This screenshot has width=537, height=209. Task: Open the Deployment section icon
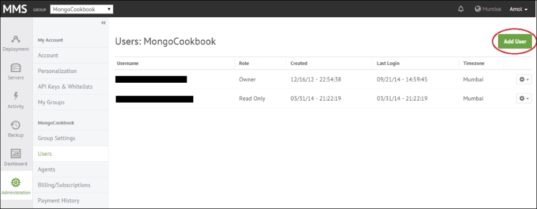(x=16, y=39)
